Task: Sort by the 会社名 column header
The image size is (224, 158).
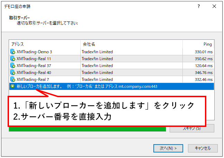Action: tap(132, 44)
